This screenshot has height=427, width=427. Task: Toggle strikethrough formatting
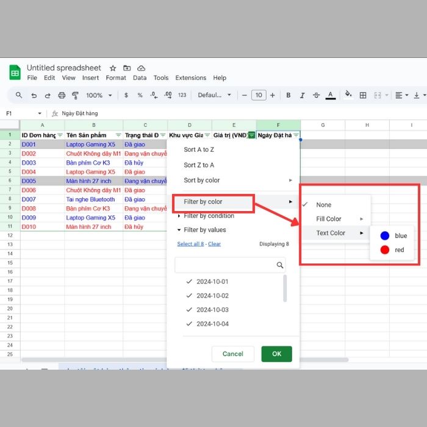click(x=316, y=95)
